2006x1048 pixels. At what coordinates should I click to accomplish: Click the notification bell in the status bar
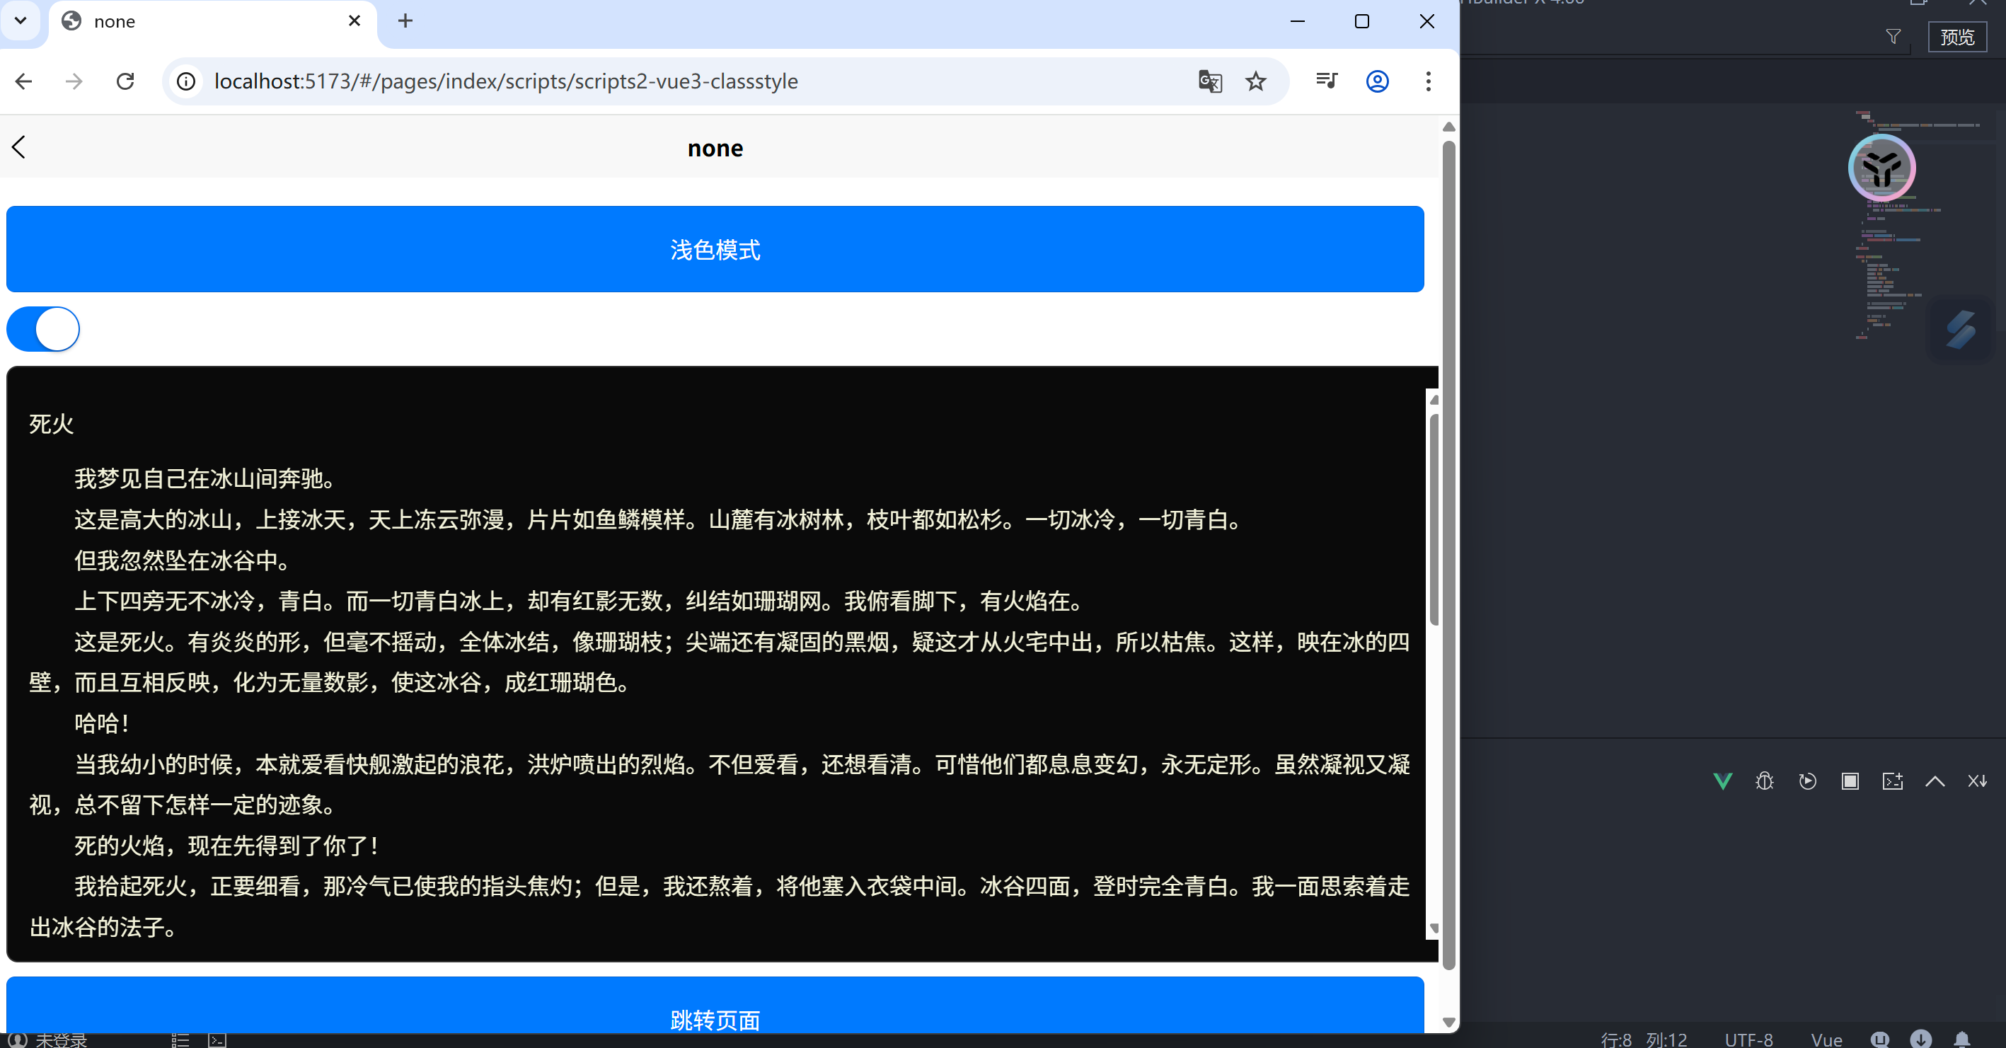point(1961,1039)
